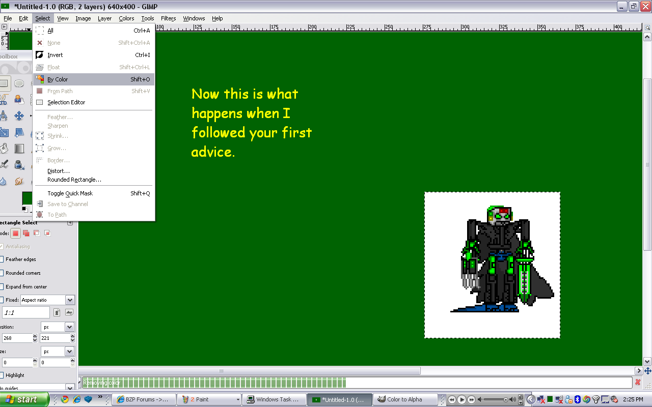The height and width of the screenshot is (407, 652).
Task: Open the Colors menu
Action: click(126, 18)
